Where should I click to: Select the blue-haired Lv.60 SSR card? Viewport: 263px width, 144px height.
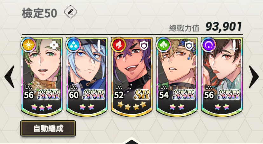(x=87, y=77)
